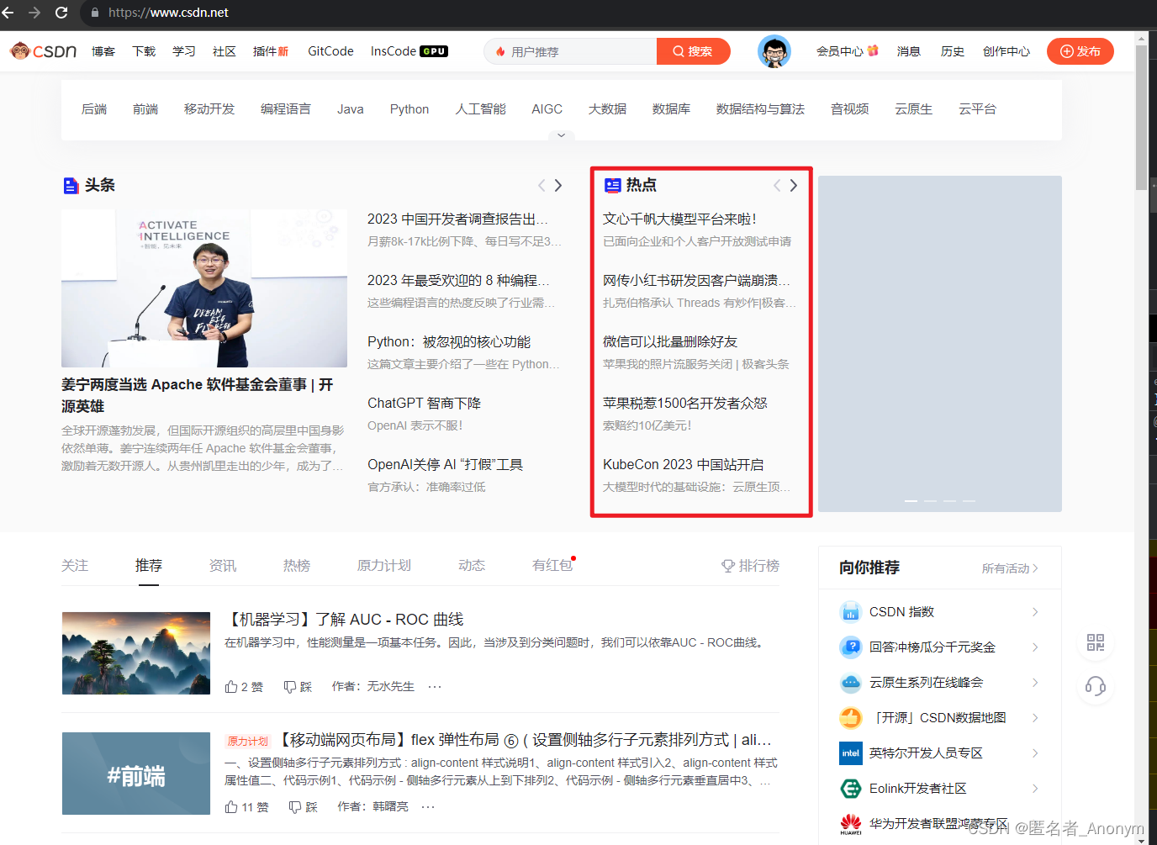Image resolution: width=1157 pixels, height=845 pixels.
Task: Switch to the 有红包 feed tab
Action: (x=553, y=566)
